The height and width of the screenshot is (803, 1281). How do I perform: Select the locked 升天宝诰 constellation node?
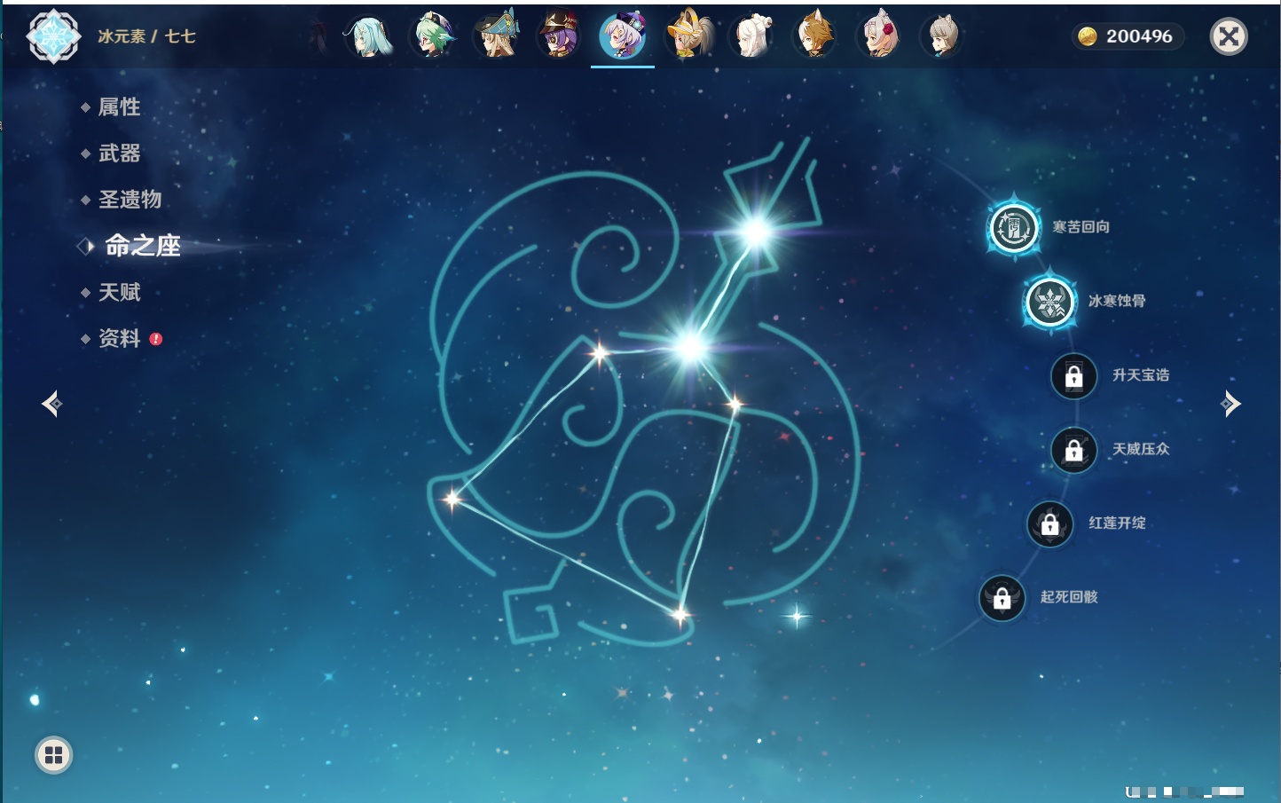click(1073, 376)
